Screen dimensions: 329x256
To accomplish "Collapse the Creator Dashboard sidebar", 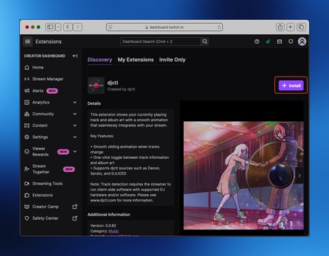I will [x=75, y=56].
